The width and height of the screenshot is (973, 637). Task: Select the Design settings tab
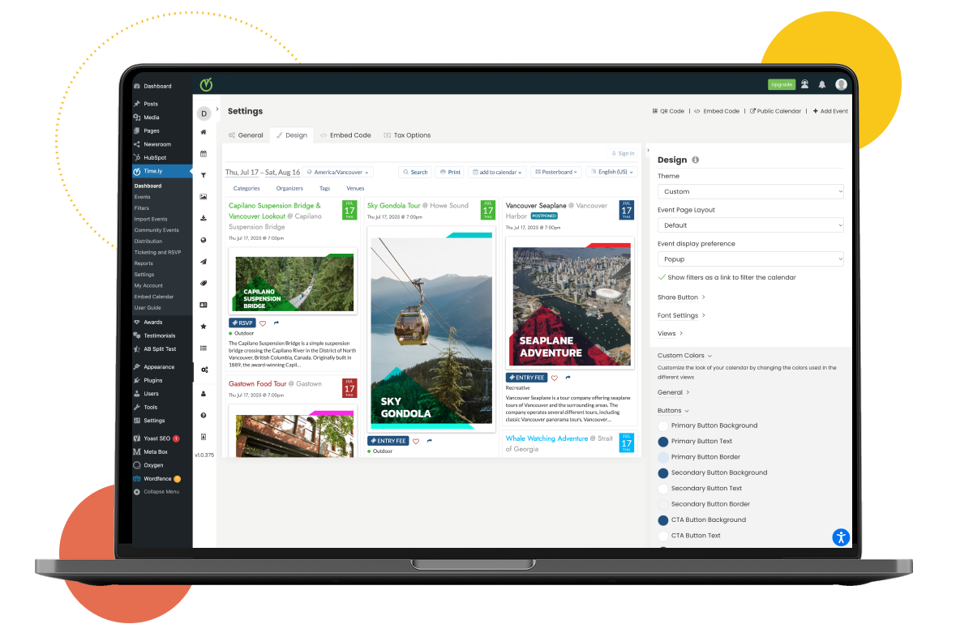[292, 135]
